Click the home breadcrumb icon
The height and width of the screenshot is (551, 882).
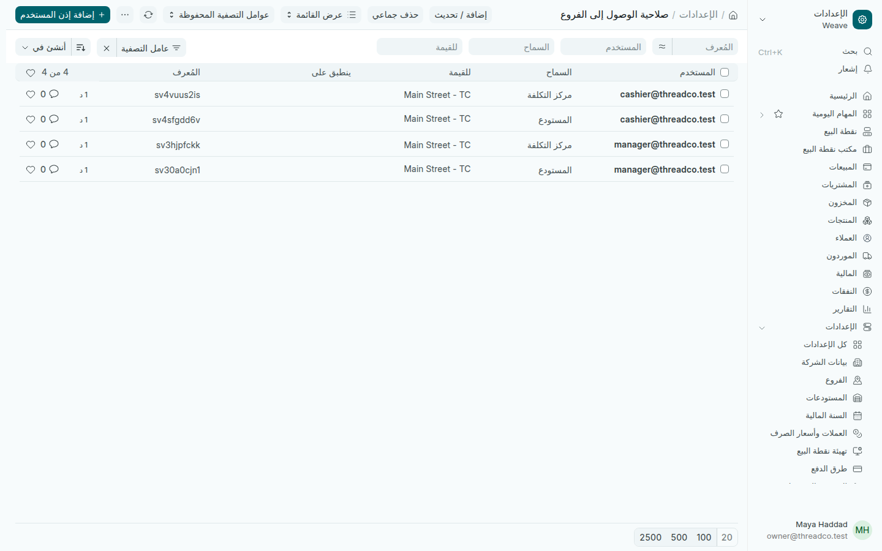[x=733, y=15]
